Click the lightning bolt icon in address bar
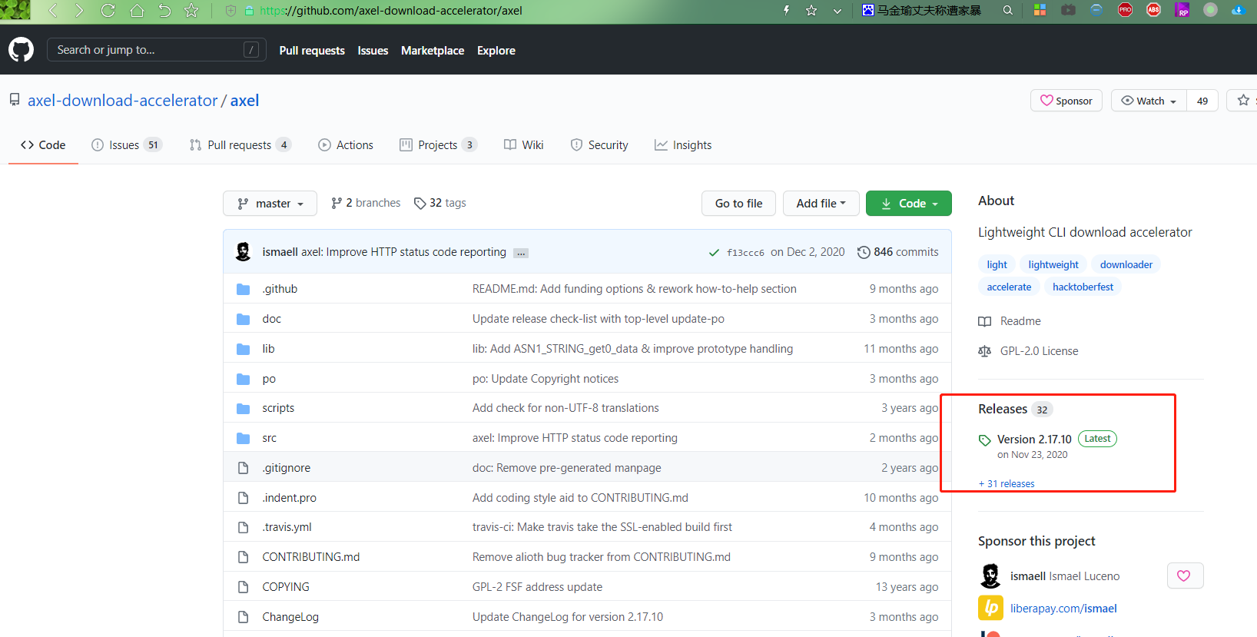Image resolution: width=1257 pixels, height=637 pixels. 786,11
